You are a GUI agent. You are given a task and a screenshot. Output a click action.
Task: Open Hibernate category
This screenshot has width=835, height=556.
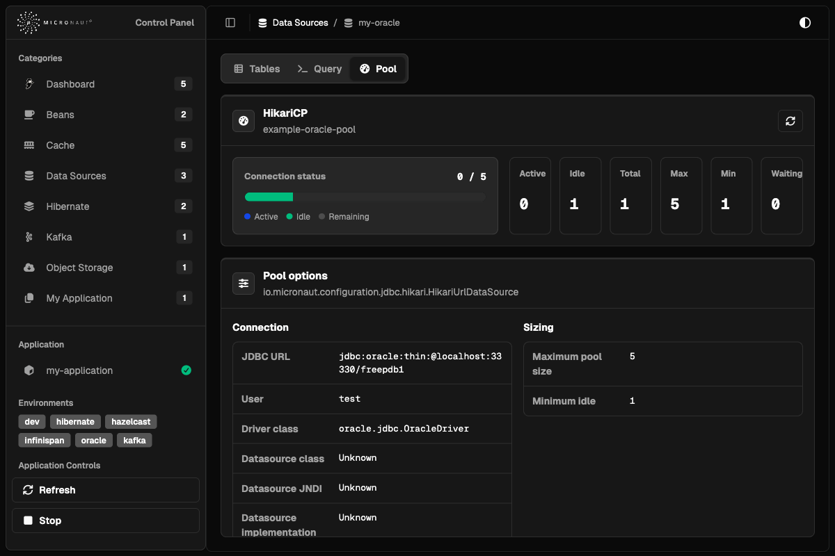[106, 206]
